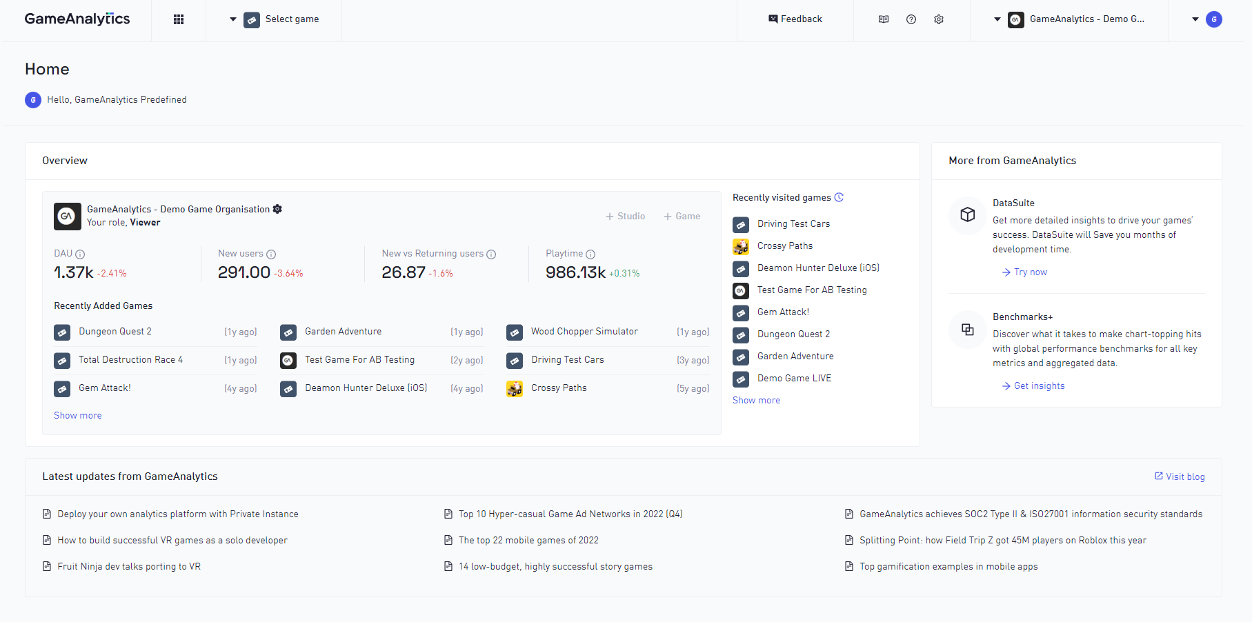
Task: Open the Feedback button
Action: [x=795, y=19]
